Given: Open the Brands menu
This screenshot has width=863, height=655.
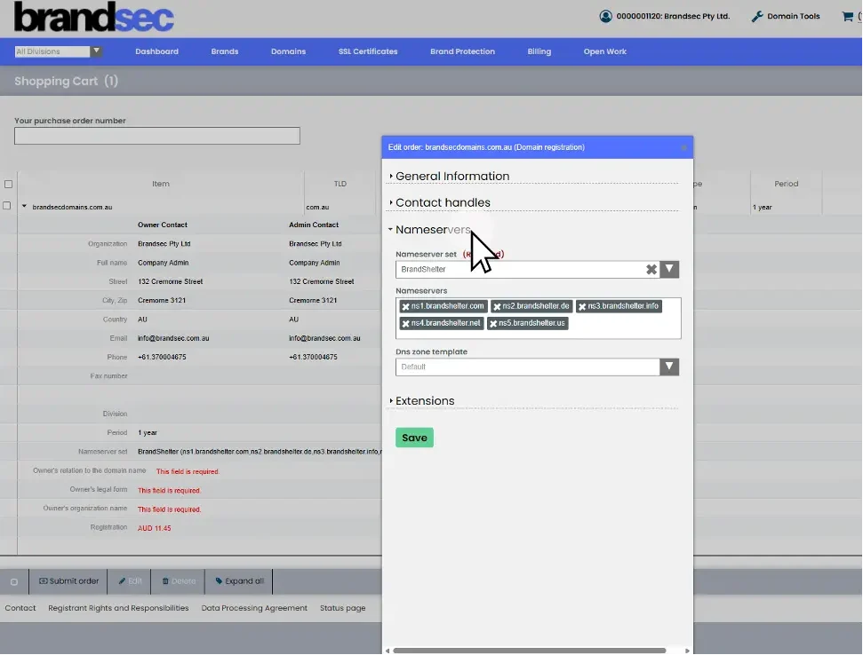Looking at the screenshot, I should click(x=225, y=51).
